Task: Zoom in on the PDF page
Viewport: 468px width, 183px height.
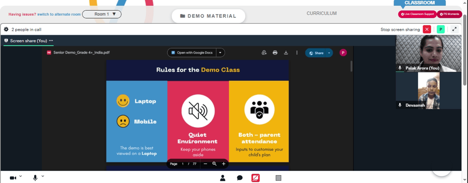Action: [x=224, y=164]
